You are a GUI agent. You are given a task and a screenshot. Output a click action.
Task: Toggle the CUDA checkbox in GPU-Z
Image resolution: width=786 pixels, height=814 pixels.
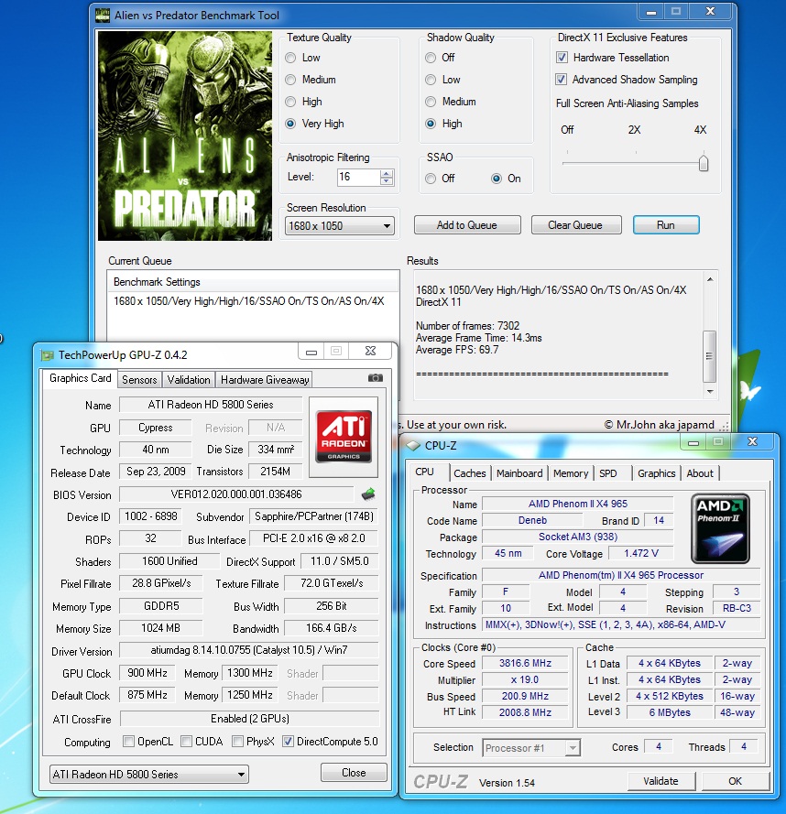pyautogui.click(x=186, y=742)
